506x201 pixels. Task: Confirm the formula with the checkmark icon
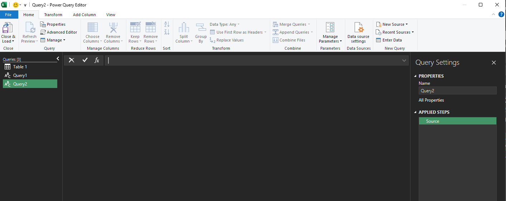85,60
